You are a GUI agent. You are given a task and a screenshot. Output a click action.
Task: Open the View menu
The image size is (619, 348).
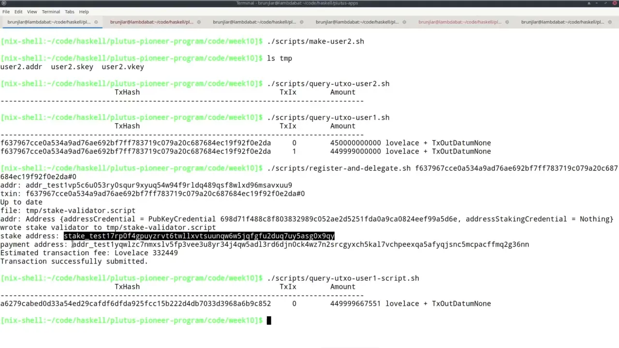point(32,12)
